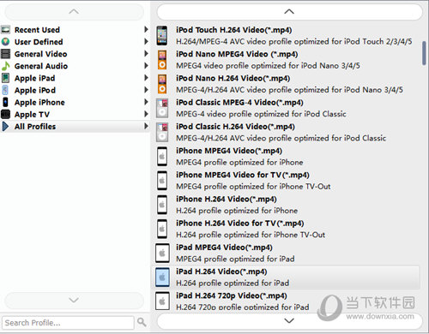Click the iPhone H.264 Video(*.mp4) icon

pyautogui.click(x=162, y=205)
